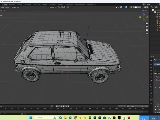Toggle snapping magnet in viewport header

click(62, 7)
